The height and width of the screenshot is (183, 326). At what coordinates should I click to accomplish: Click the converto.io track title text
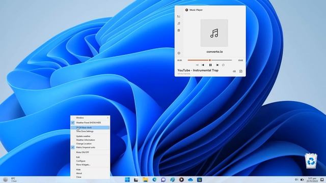214,52
